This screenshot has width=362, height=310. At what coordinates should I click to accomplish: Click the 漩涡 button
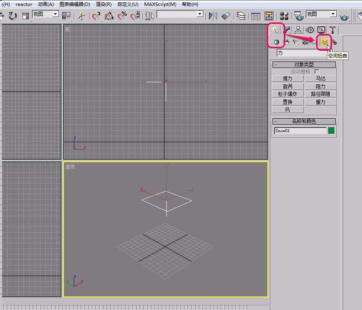(287, 86)
